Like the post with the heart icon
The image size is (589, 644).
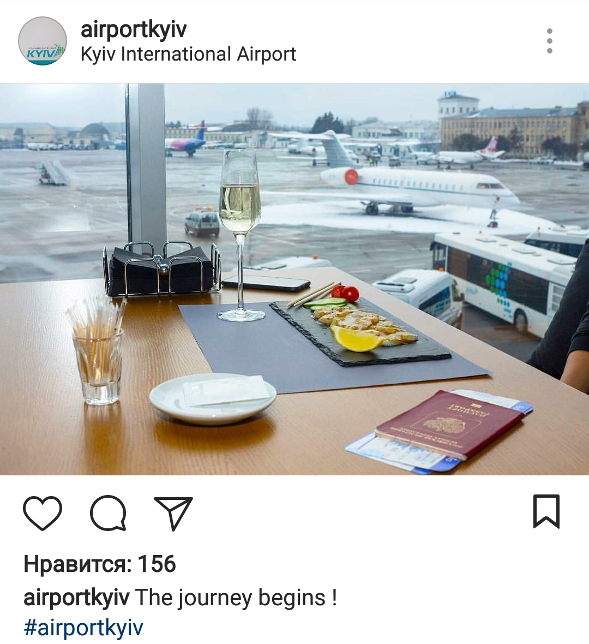43,512
